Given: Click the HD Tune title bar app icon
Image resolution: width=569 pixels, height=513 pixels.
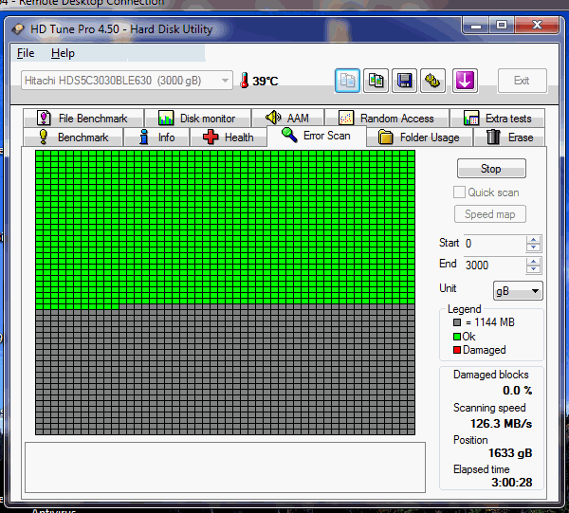Looking at the screenshot, I should [x=18, y=29].
